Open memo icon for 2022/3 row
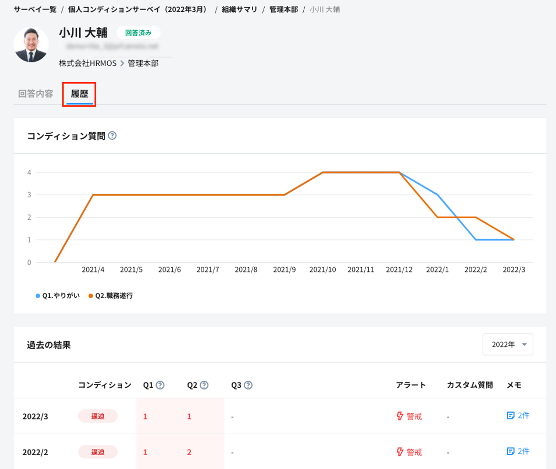The image size is (556, 469). (x=510, y=416)
